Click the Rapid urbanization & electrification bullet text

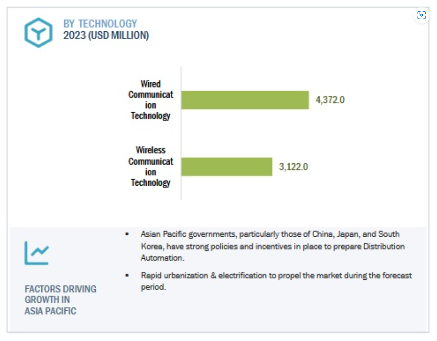click(x=276, y=281)
